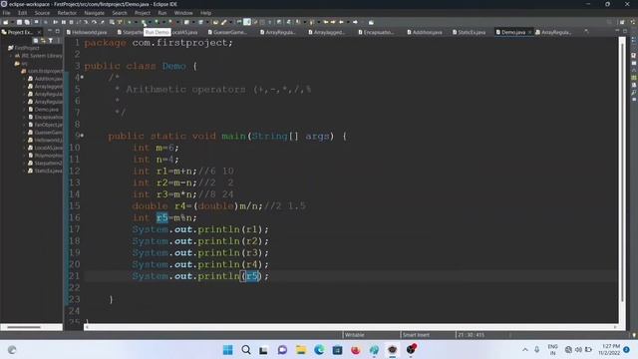Open the Project menu
The width and height of the screenshot is (638, 359).
point(143,13)
